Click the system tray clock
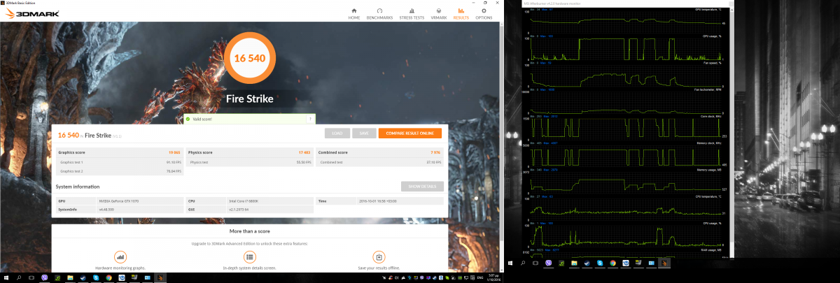The image size is (840, 283). 493,278
